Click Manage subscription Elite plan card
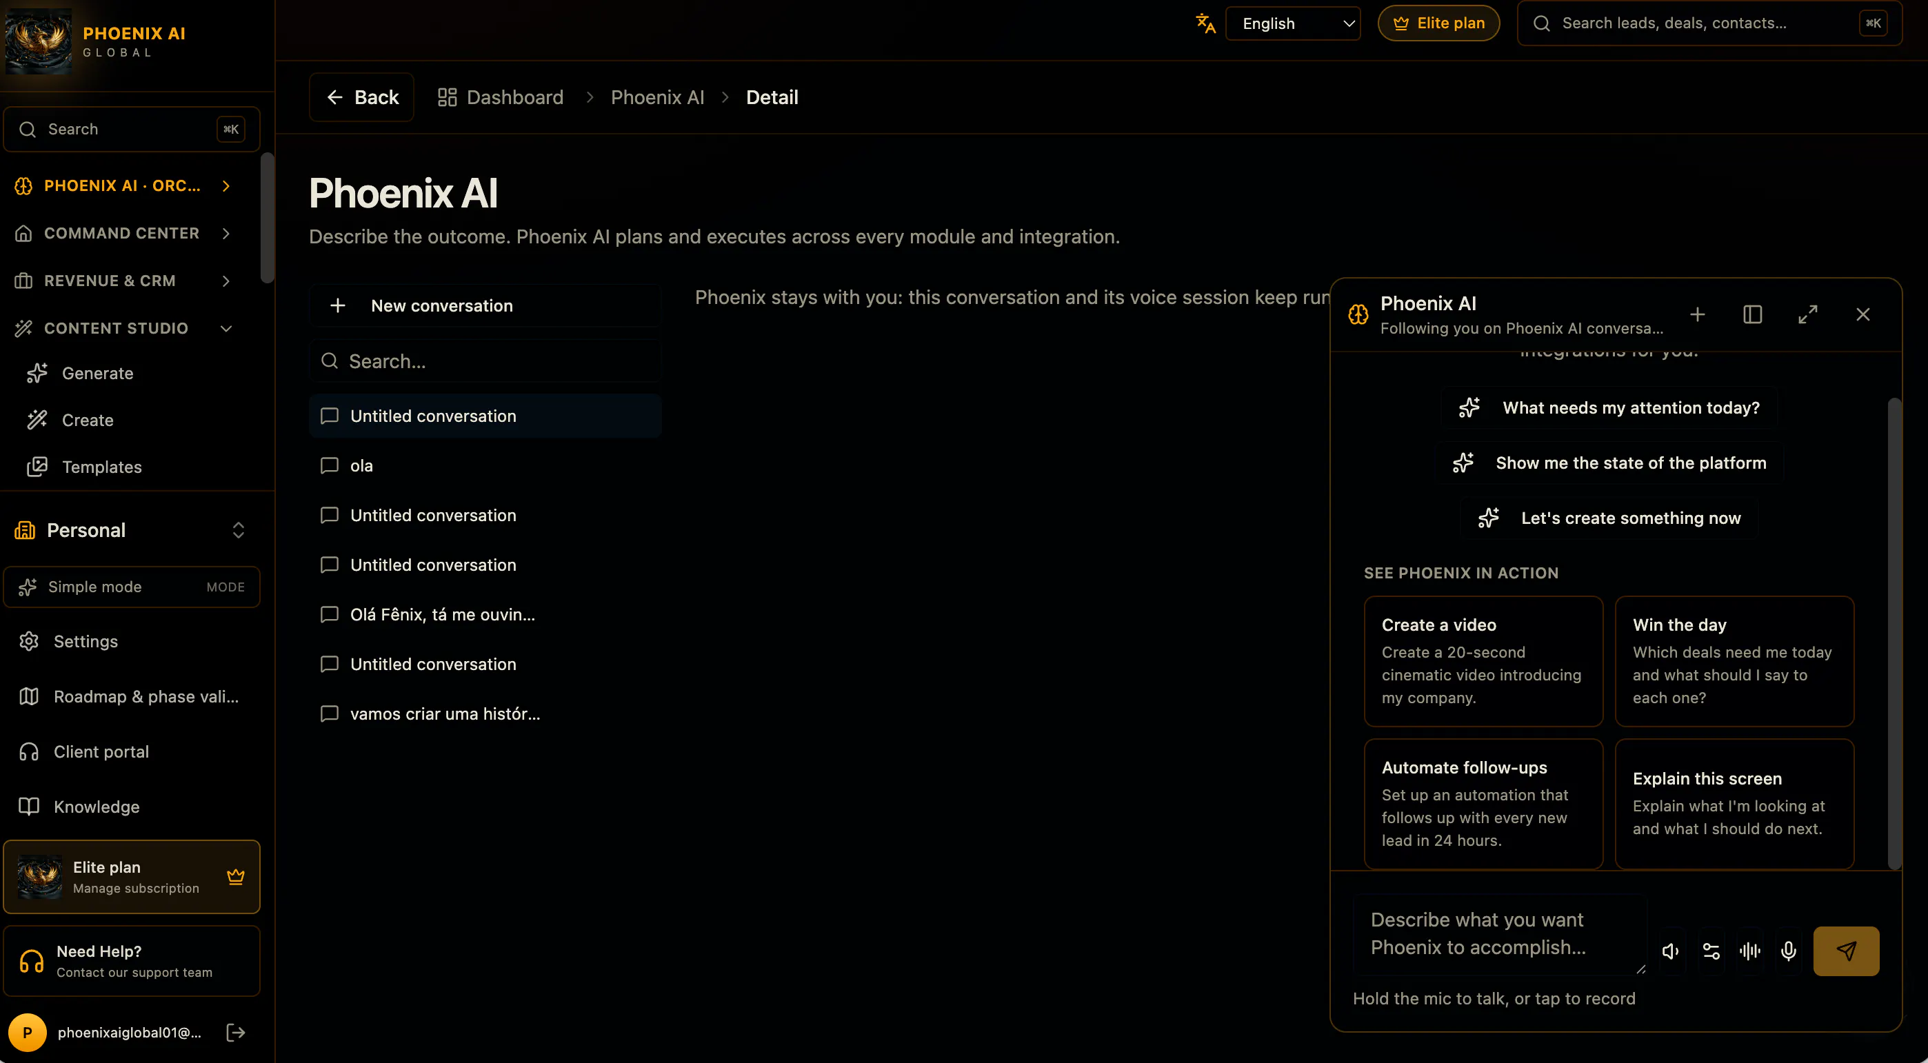 132,877
